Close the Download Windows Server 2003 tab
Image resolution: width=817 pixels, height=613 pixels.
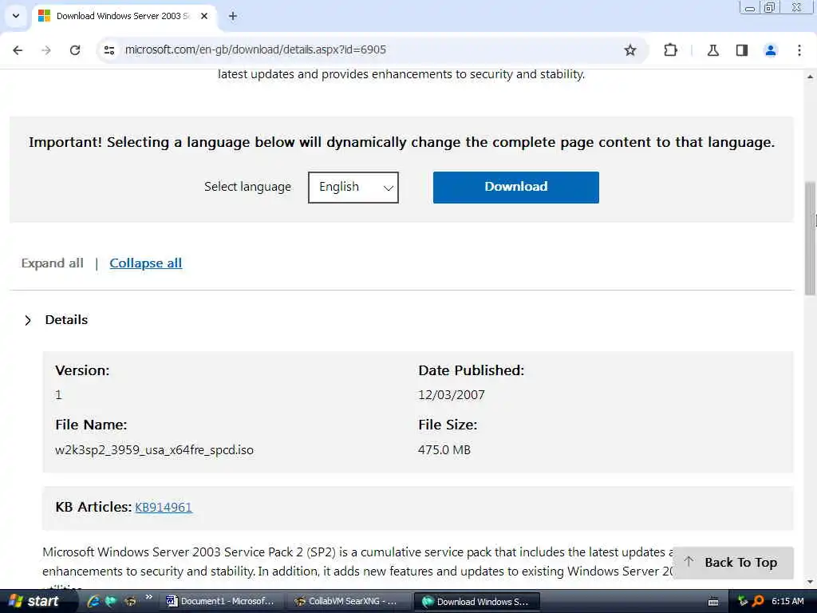click(x=204, y=16)
